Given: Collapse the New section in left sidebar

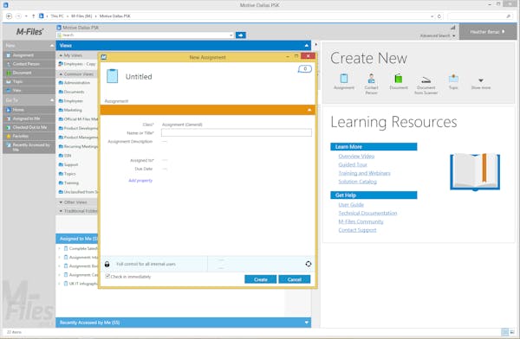Looking at the screenshot, I should coord(52,45).
